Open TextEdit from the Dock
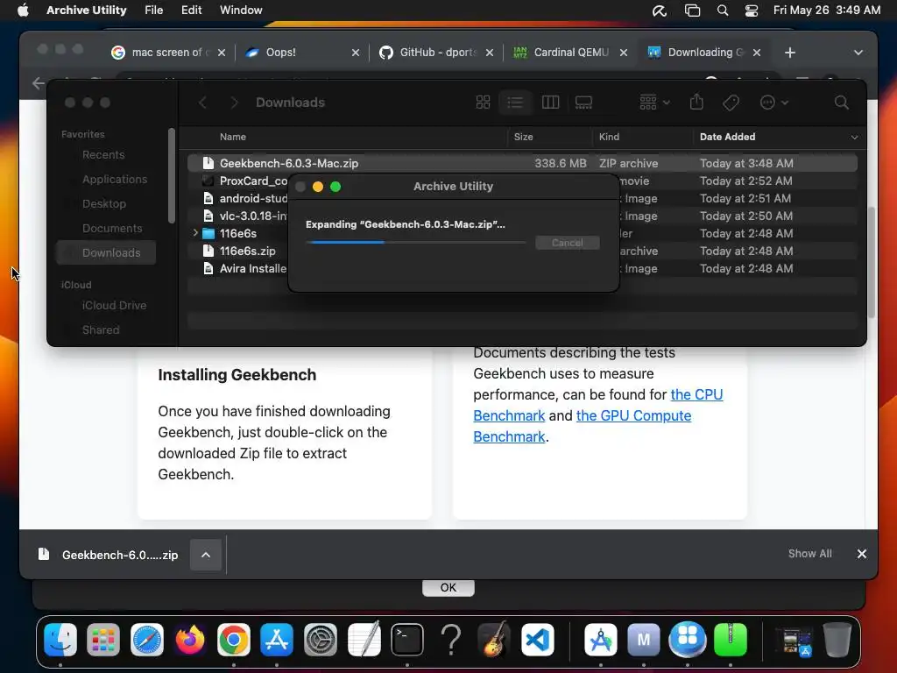The height and width of the screenshot is (673, 897). pyautogui.click(x=364, y=639)
